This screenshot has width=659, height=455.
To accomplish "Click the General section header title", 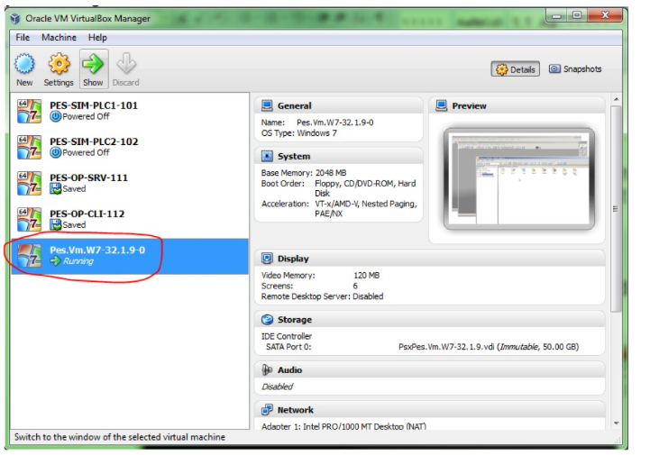I will coord(295,106).
